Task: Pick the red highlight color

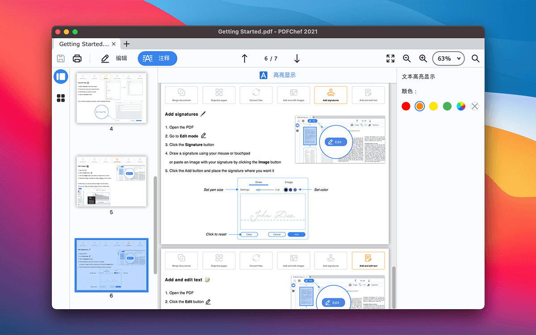Action: pyautogui.click(x=406, y=106)
